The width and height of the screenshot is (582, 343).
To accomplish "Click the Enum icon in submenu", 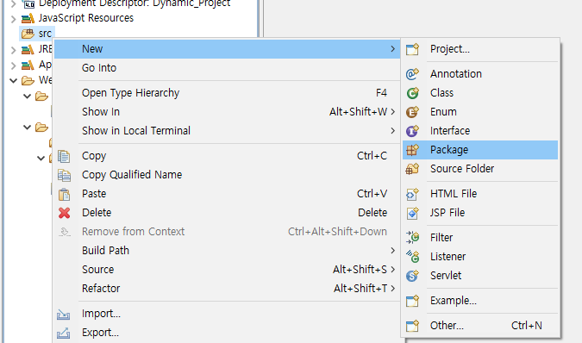I will pyautogui.click(x=412, y=112).
